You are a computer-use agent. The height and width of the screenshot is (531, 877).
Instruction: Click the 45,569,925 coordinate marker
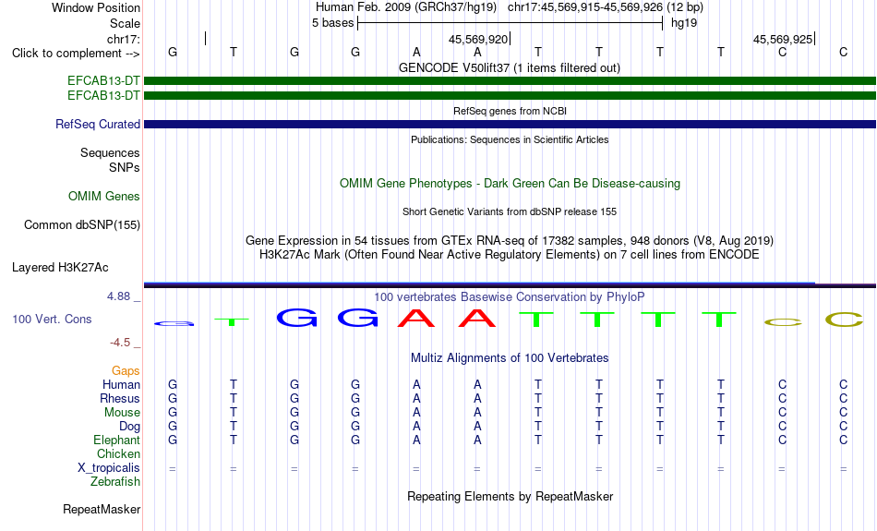point(783,39)
